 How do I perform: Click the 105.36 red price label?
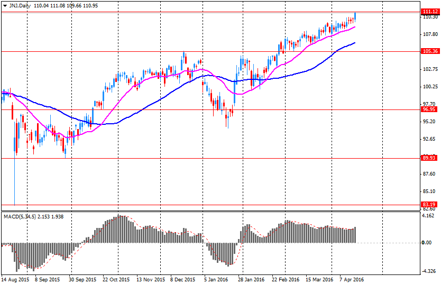430,51
